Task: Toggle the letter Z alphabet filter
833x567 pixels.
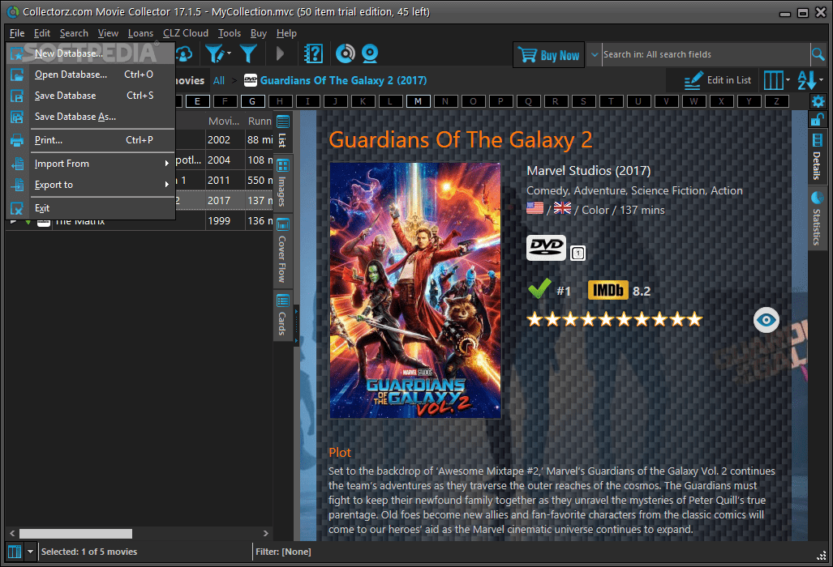Action: pyautogui.click(x=776, y=100)
